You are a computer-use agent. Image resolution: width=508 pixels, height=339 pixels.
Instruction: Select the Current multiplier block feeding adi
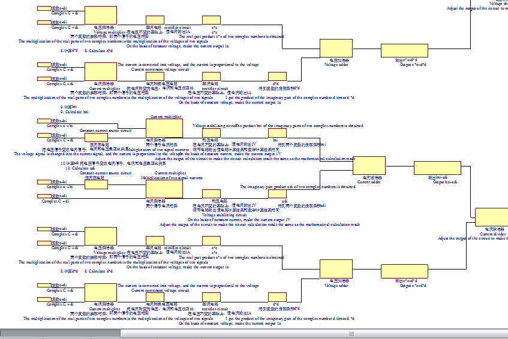pyautogui.click(x=164, y=189)
